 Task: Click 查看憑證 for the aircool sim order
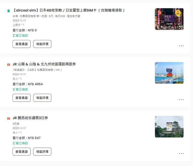[22, 44]
